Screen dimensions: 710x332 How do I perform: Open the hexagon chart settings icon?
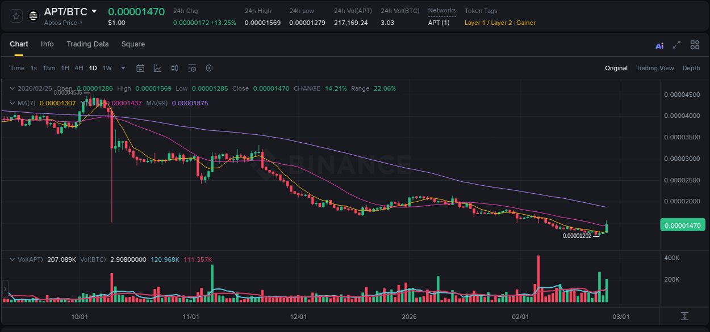click(209, 68)
